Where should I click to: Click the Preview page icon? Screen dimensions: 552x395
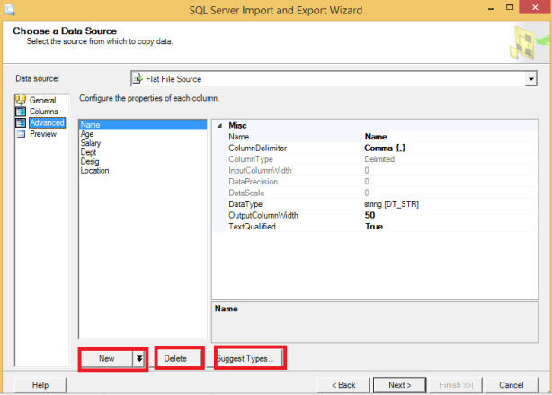click(x=22, y=134)
